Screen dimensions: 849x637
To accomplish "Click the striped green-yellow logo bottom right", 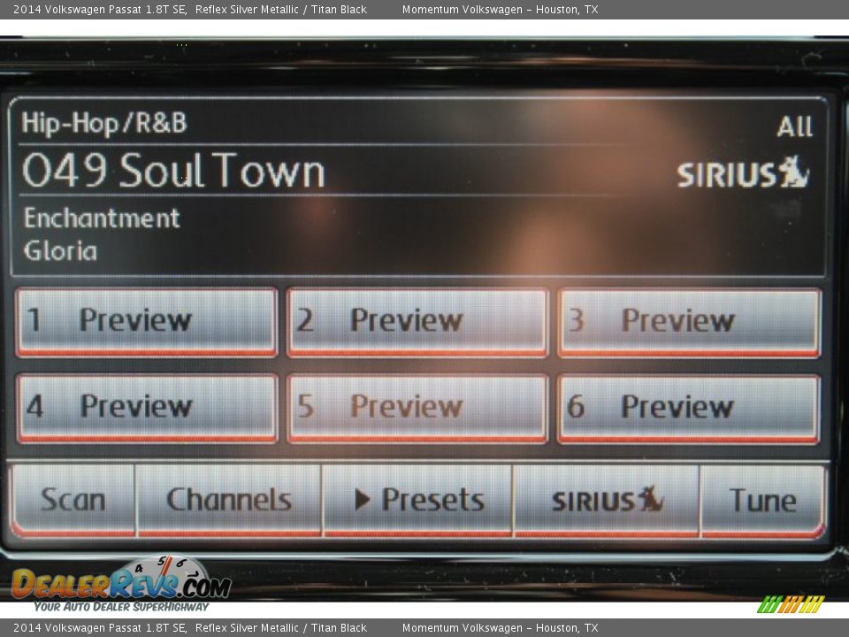I will tap(791, 604).
